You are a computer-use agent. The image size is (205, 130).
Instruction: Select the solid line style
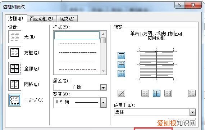(77, 35)
